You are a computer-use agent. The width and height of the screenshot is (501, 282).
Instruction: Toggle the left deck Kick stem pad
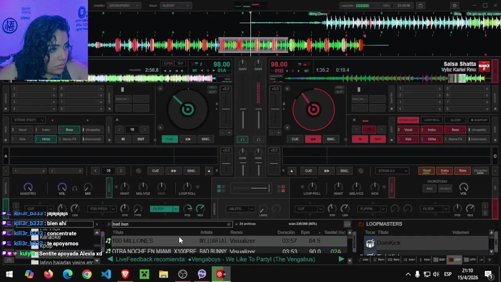(x=22, y=139)
